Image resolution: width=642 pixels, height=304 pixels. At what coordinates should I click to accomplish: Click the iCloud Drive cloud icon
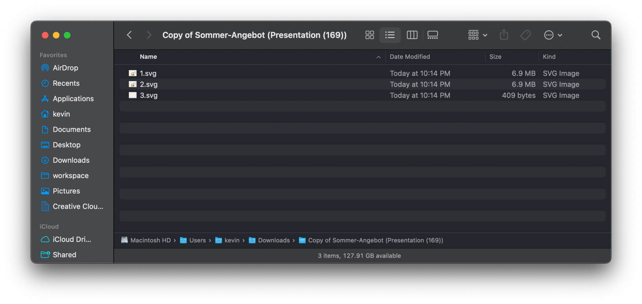click(45, 239)
